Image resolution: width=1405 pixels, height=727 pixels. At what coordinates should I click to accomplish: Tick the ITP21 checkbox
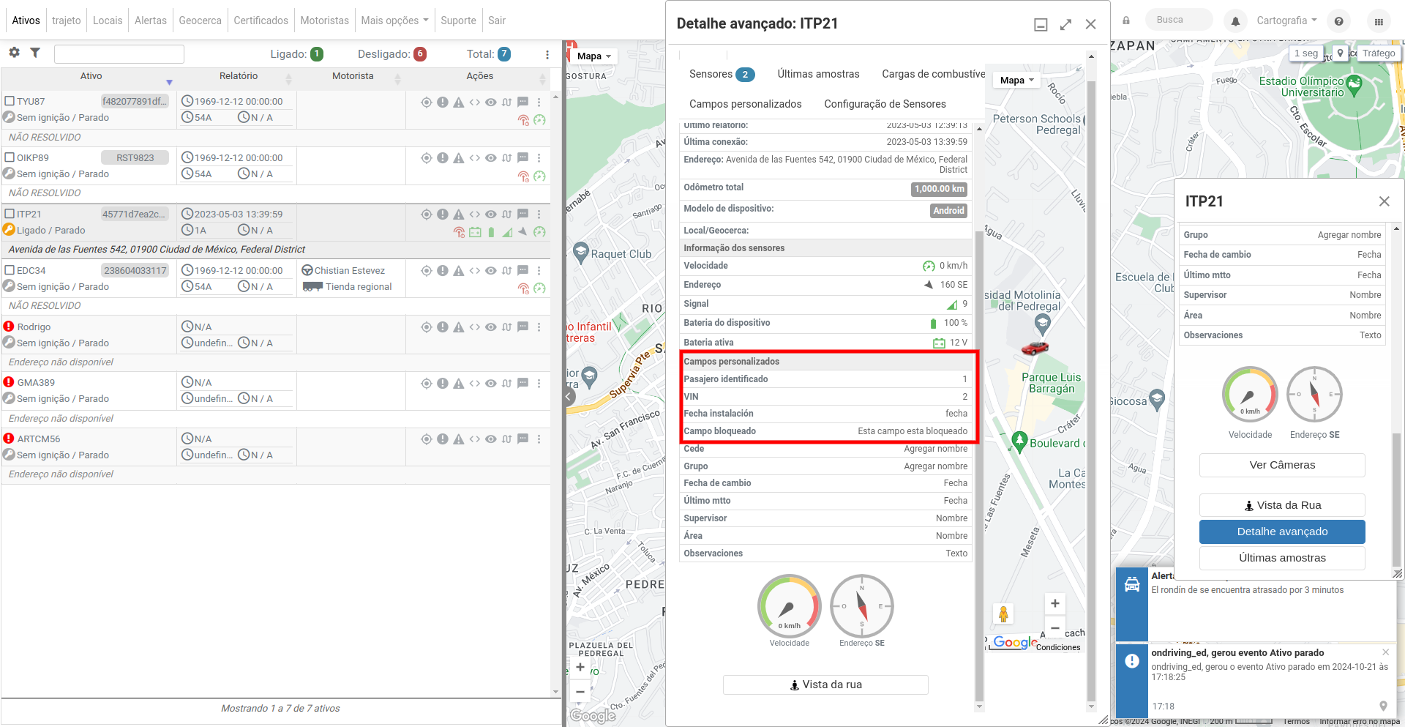click(10, 214)
